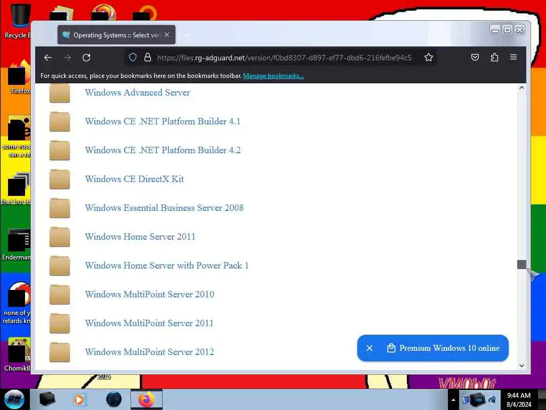Open Windows Home Server 2011 link
546x410 pixels.
click(140, 236)
